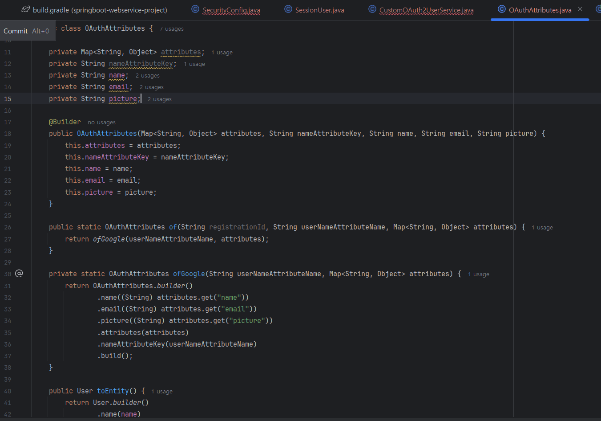Click the builder() call on line 31
601x421 pixels.
click(x=175, y=286)
